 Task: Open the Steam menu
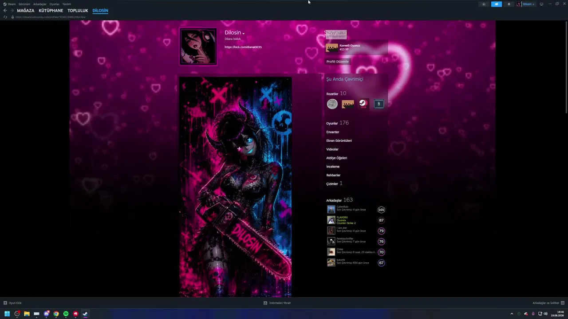click(9, 4)
